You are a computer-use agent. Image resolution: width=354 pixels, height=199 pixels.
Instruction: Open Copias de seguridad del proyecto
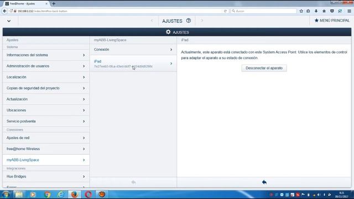pos(46,88)
